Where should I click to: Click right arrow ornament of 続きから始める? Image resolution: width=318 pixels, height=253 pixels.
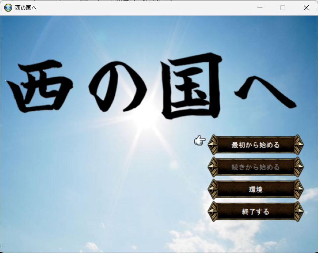point(298,167)
